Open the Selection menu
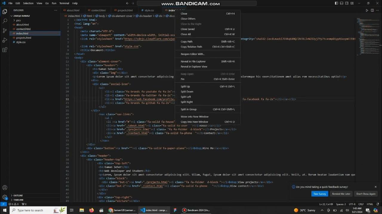Viewport: 382px width, 214px height. point(28,3)
